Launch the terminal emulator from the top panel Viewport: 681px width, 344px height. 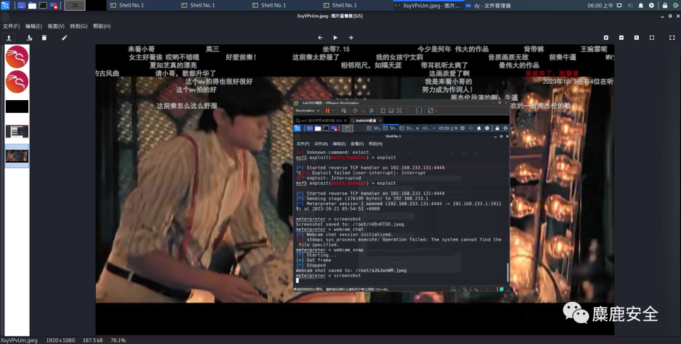(43, 5)
